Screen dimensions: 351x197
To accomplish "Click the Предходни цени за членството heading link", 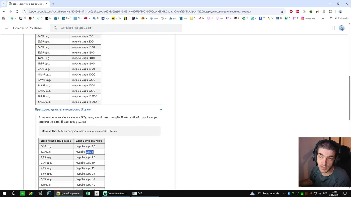I will [63, 109].
